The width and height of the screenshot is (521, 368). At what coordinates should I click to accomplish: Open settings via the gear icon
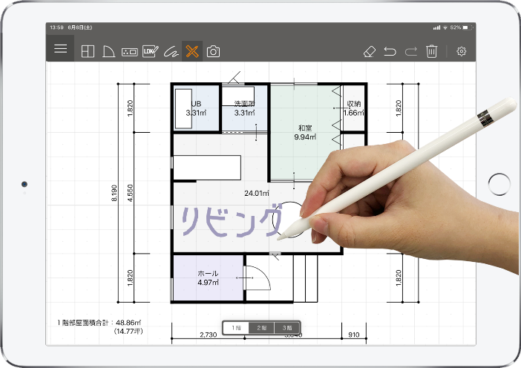point(462,51)
